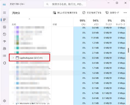This screenshot has width=130, height=105.
Task: Open the Performance sidebar icon
Action: point(4,27)
